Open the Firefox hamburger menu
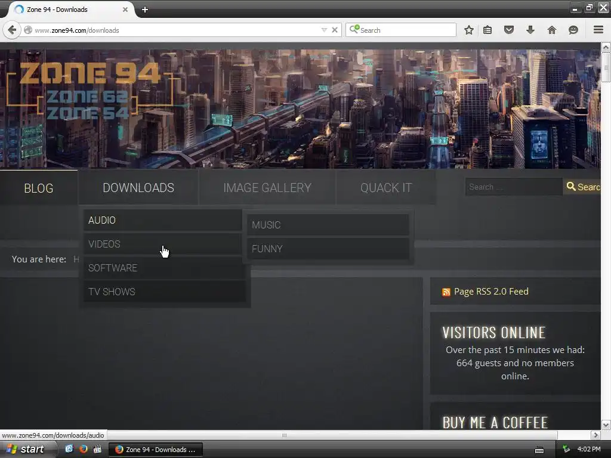 coord(598,30)
